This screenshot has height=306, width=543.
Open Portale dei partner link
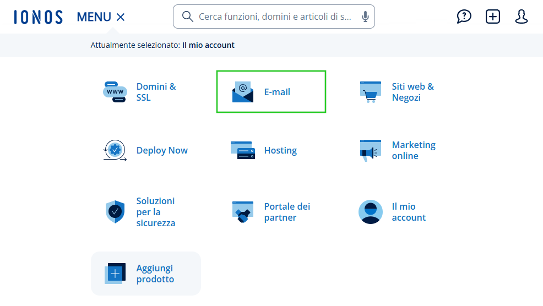287,212
